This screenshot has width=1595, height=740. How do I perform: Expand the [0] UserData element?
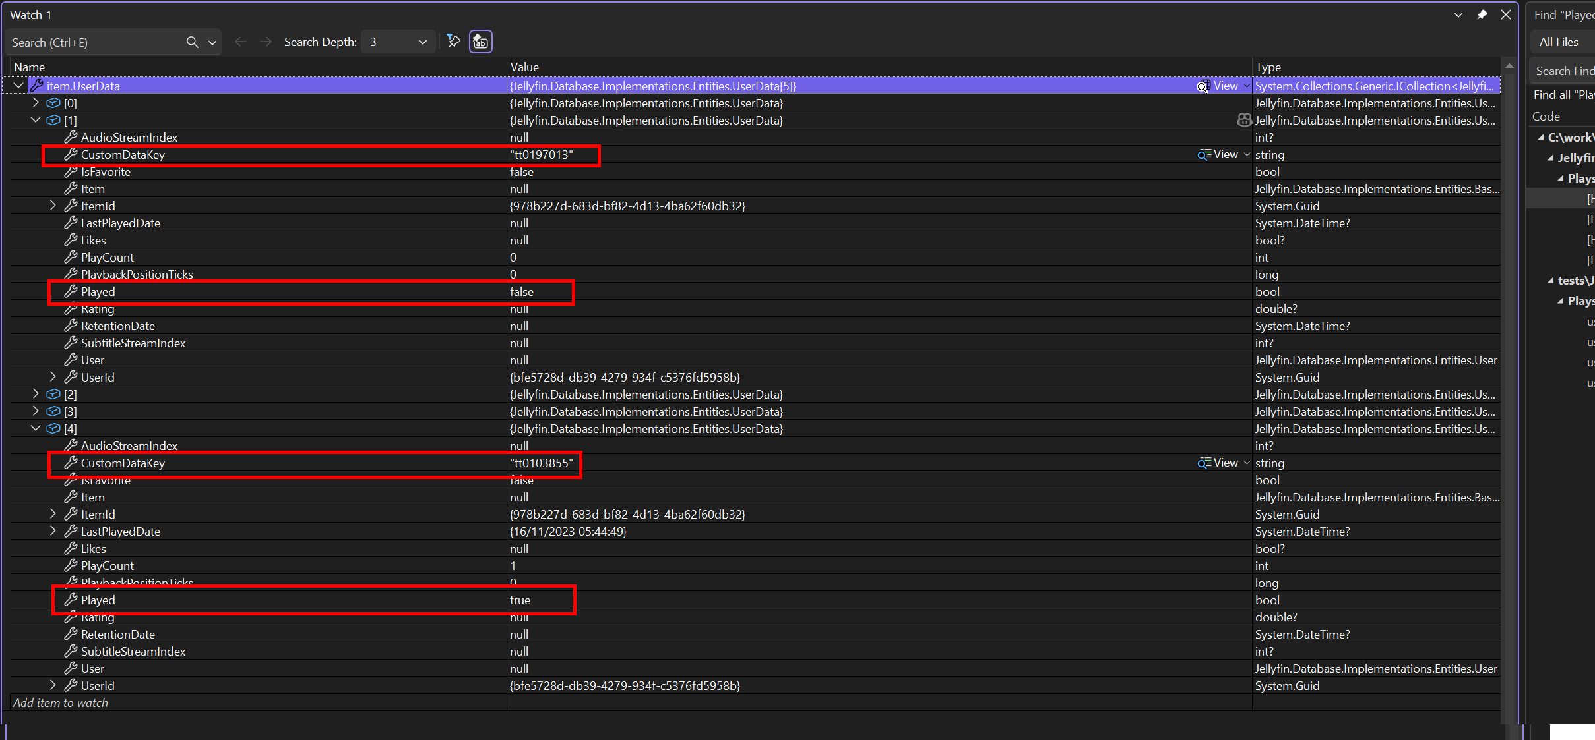pos(36,103)
